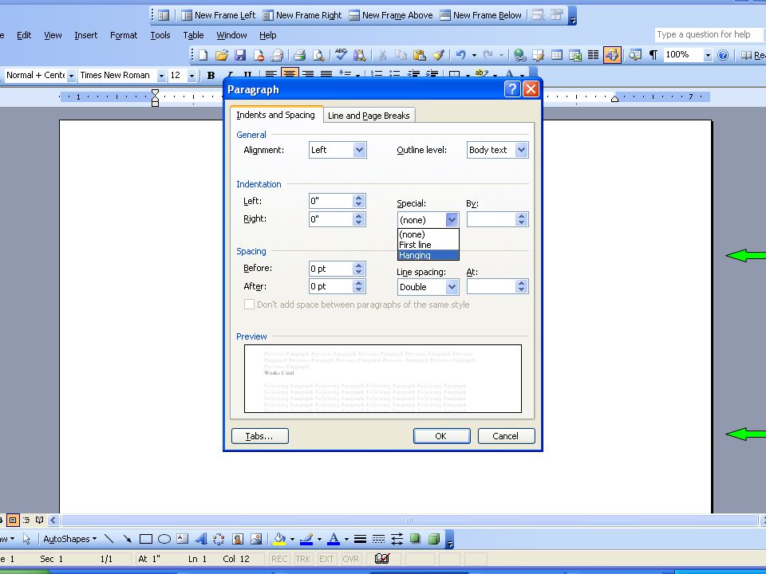Open the Font name dropdown arrow
Image resolution: width=766 pixels, height=574 pixels.
click(161, 76)
